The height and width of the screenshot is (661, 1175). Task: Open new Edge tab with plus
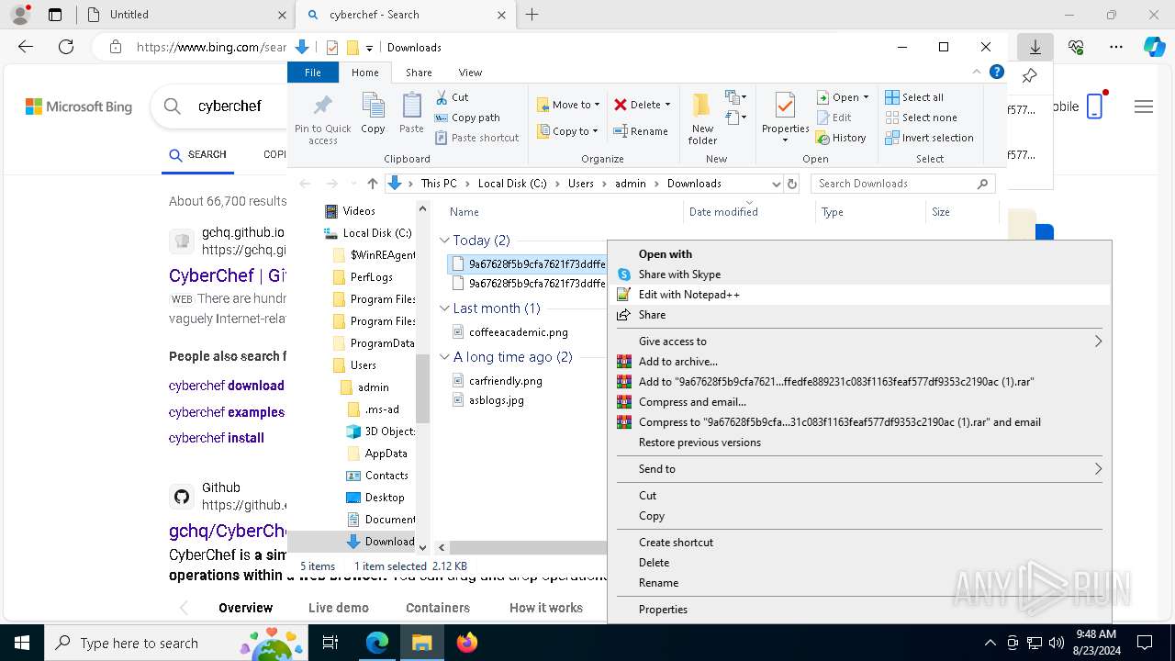(532, 15)
